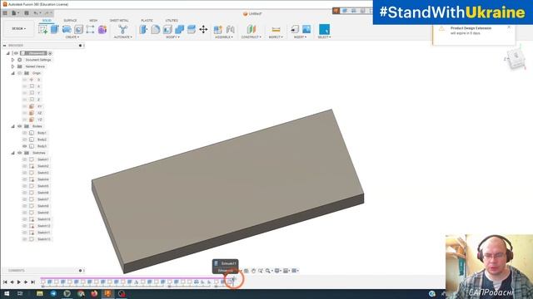Screen dimensions: 533x299
Task: Open the Windows Start menu
Action: [7, 293]
